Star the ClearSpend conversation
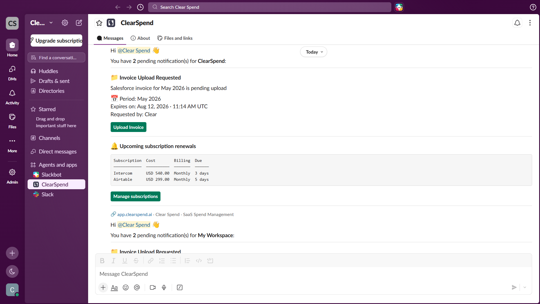The image size is (540, 304). 99,23
